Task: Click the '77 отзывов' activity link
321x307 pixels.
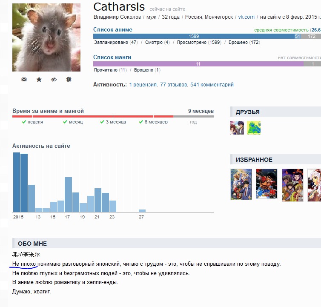Action: [x=173, y=85]
